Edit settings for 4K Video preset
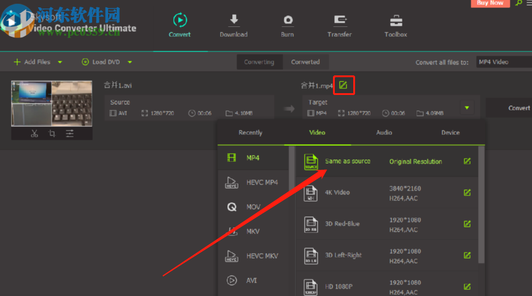This screenshot has height=296, width=532. click(467, 192)
